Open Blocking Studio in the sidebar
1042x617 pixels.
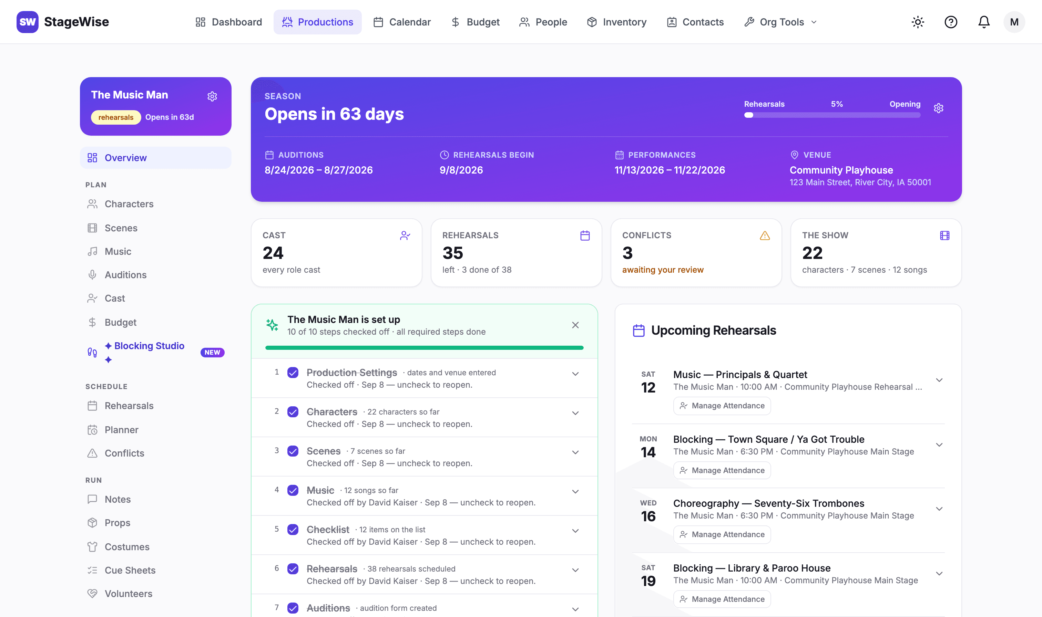tap(155, 353)
